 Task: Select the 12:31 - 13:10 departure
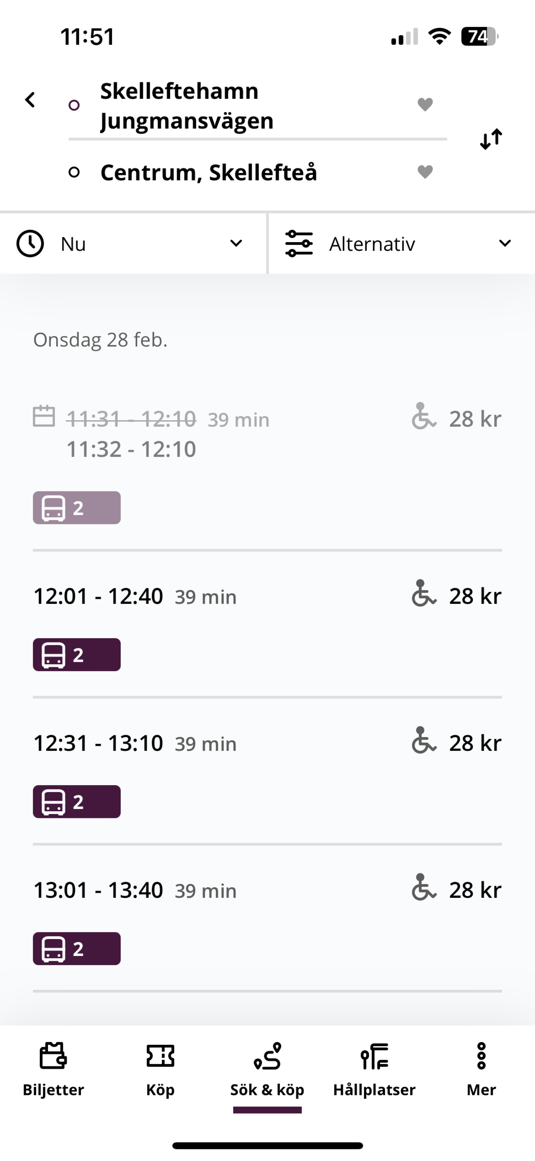(x=267, y=771)
